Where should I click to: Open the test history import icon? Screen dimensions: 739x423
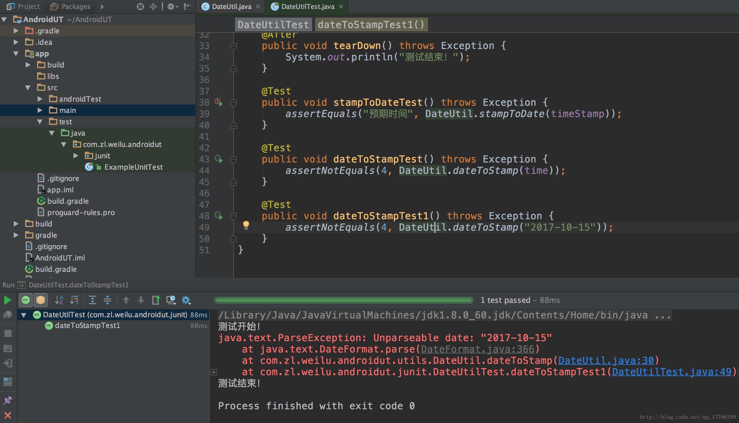tap(171, 300)
